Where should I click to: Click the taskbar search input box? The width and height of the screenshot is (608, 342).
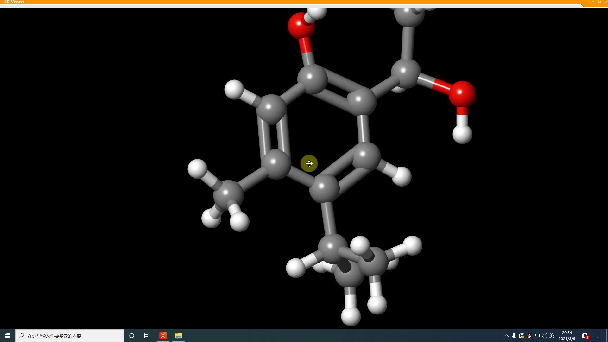[70, 336]
